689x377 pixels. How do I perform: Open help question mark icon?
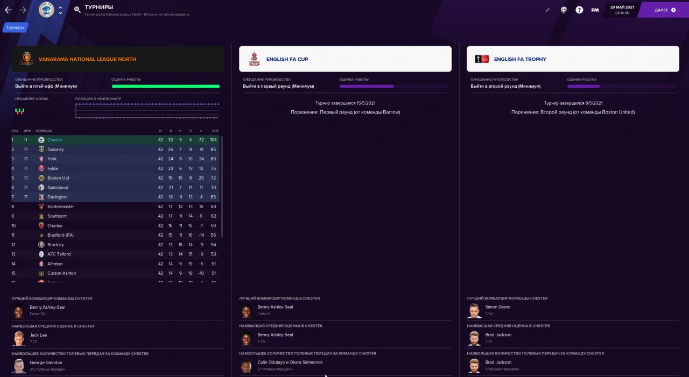tap(579, 10)
